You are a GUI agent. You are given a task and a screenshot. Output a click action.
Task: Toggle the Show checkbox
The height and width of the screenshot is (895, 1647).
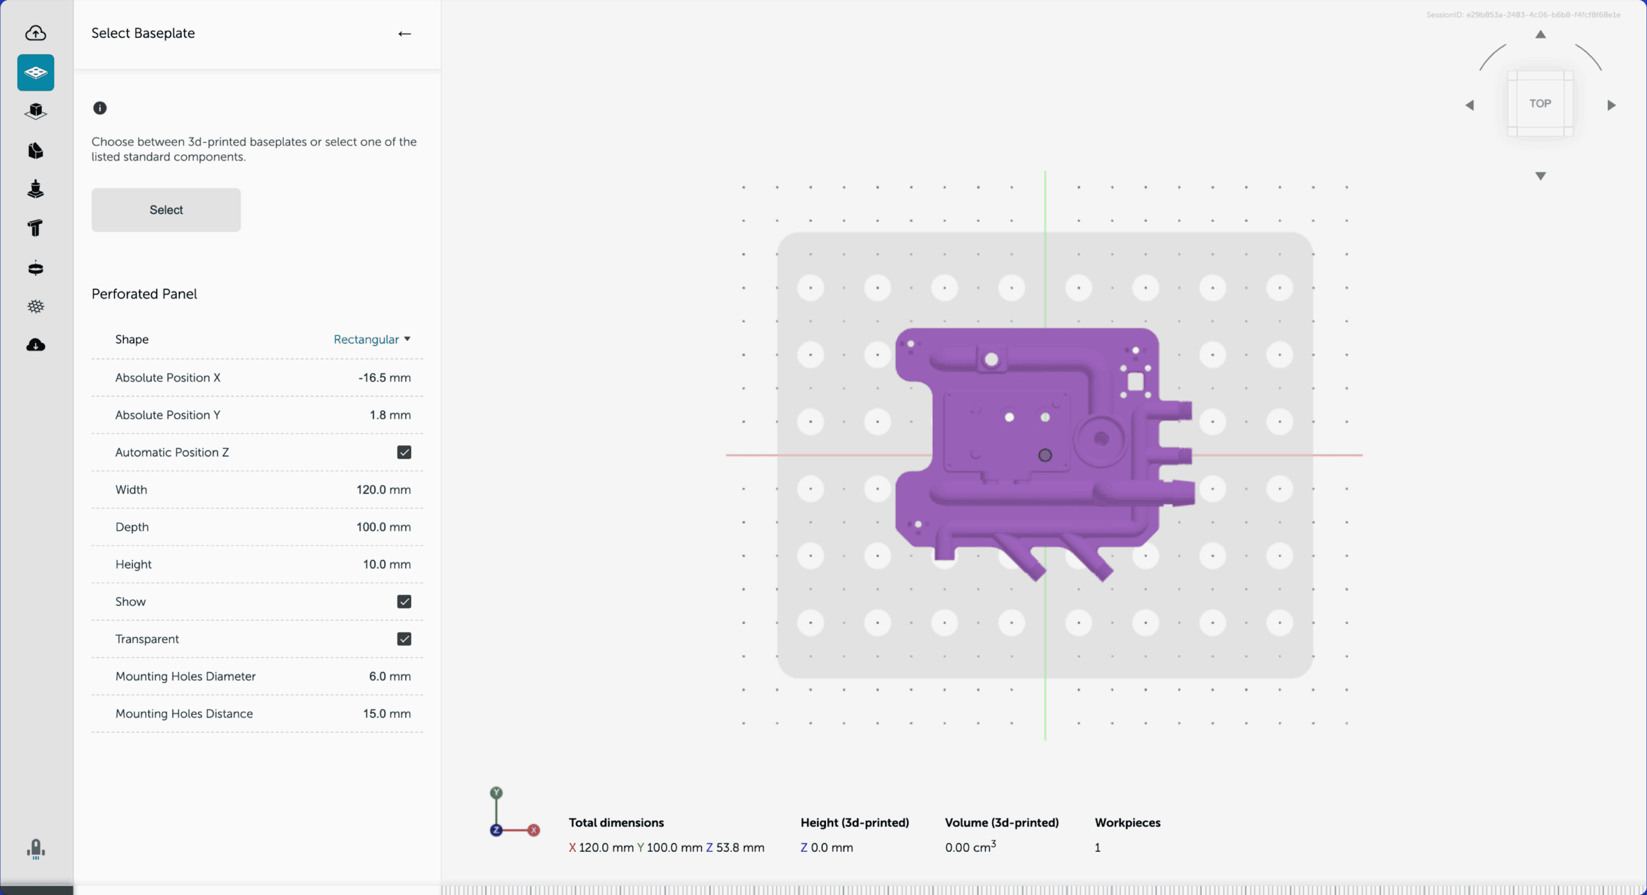coord(404,602)
